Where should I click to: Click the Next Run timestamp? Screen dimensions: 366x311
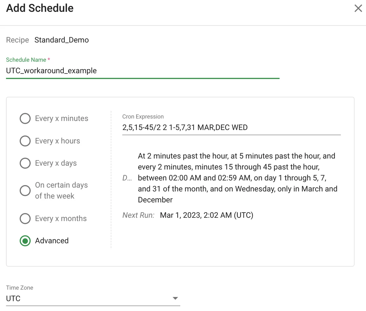(206, 215)
